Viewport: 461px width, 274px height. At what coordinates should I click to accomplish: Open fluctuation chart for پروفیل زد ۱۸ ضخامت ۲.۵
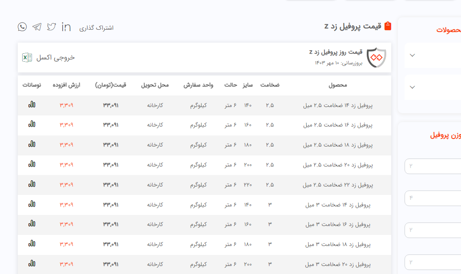[32, 144]
